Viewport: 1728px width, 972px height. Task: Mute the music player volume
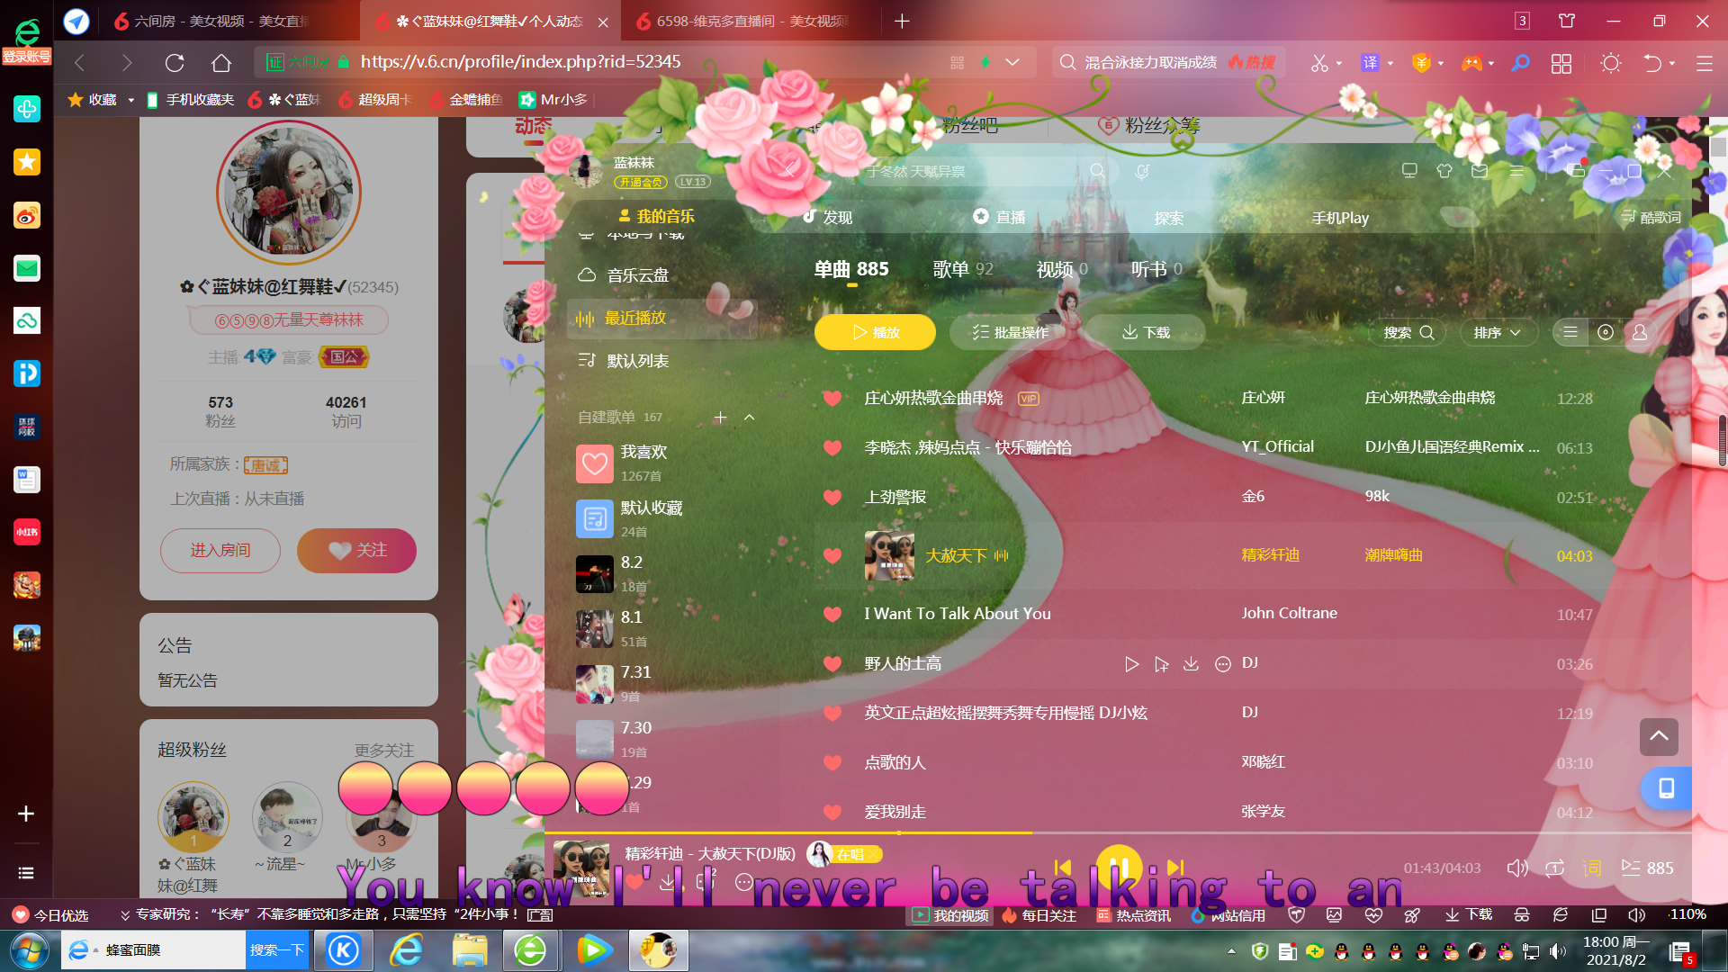(x=1517, y=868)
